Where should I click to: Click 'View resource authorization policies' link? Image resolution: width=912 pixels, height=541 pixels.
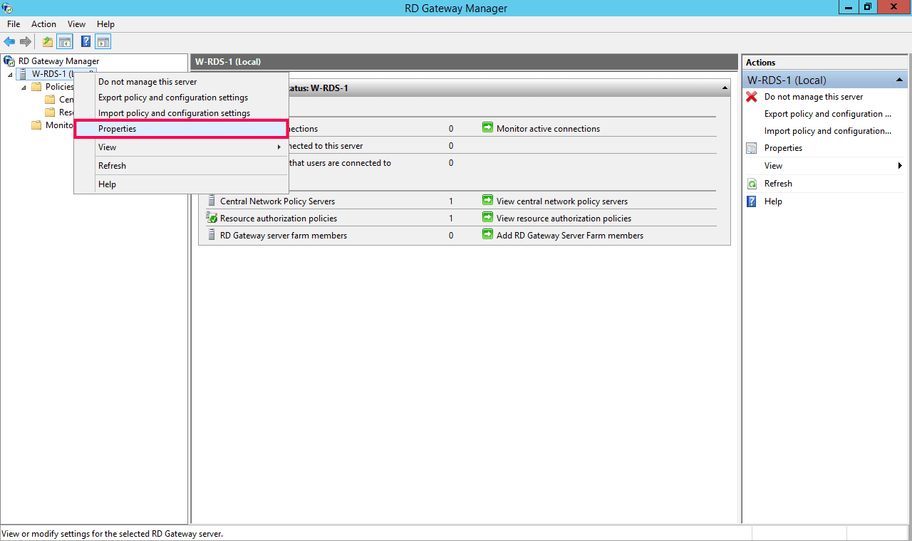pyautogui.click(x=564, y=219)
